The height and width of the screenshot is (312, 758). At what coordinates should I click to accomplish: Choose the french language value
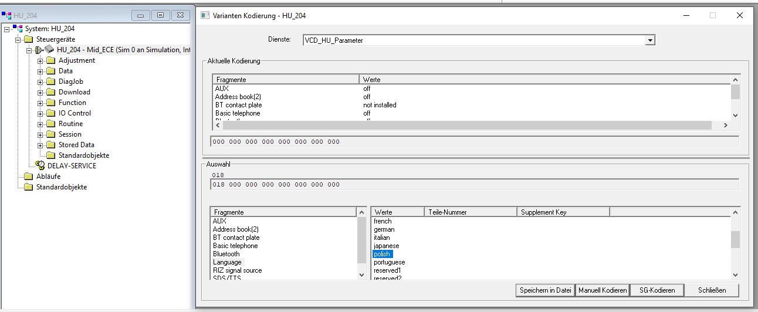click(383, 221)
